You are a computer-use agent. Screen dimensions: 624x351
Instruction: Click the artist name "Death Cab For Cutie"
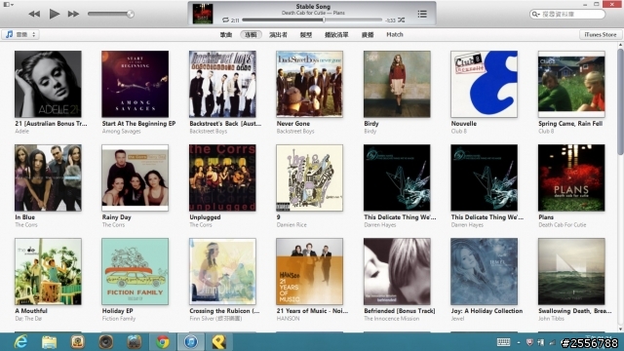(x=563, y=225)
